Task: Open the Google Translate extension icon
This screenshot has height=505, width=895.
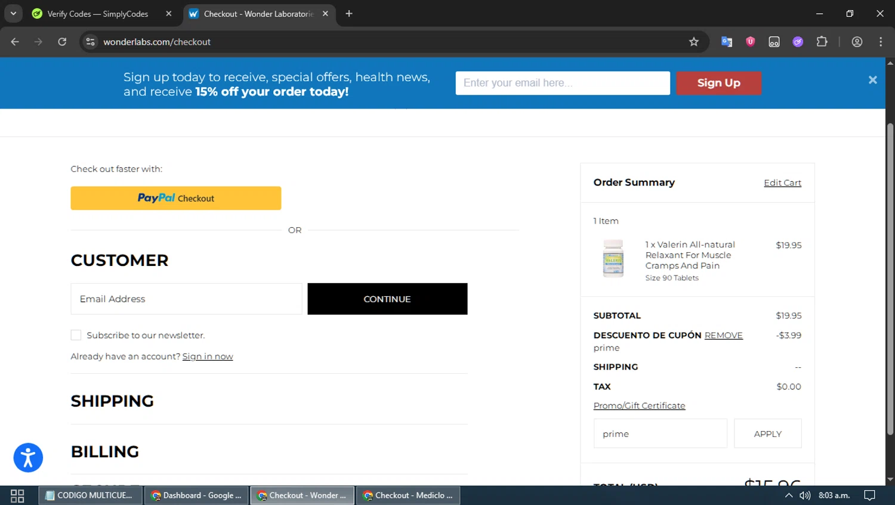Action: click(x=726, y=42)
